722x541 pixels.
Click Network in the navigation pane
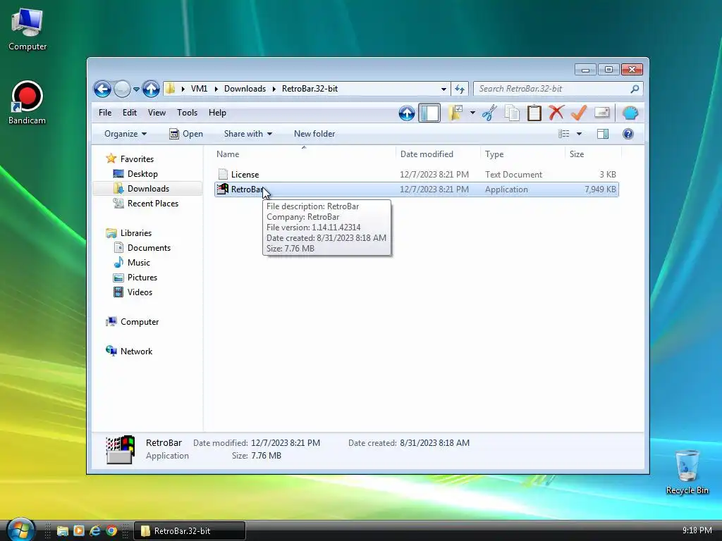(x=136, y=352)
